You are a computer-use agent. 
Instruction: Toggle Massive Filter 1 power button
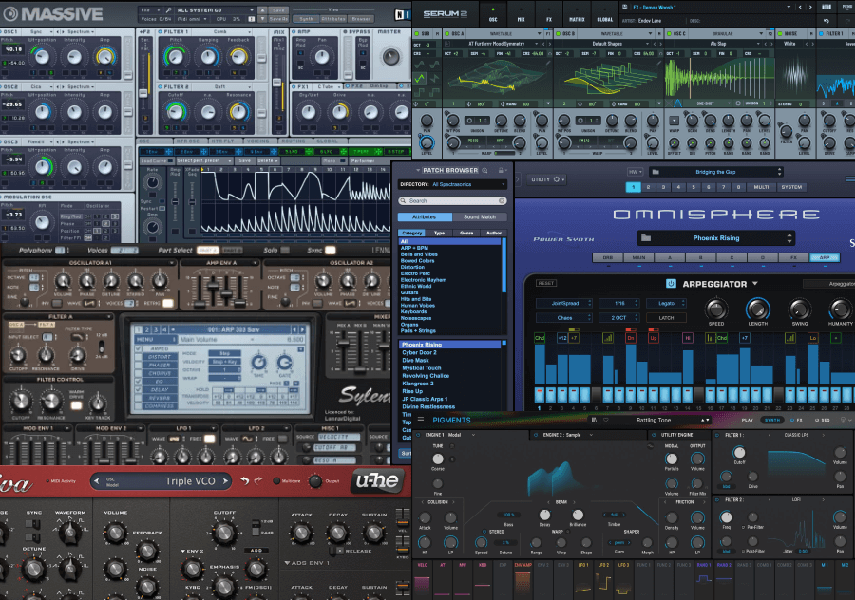click(x=161, y=32)
